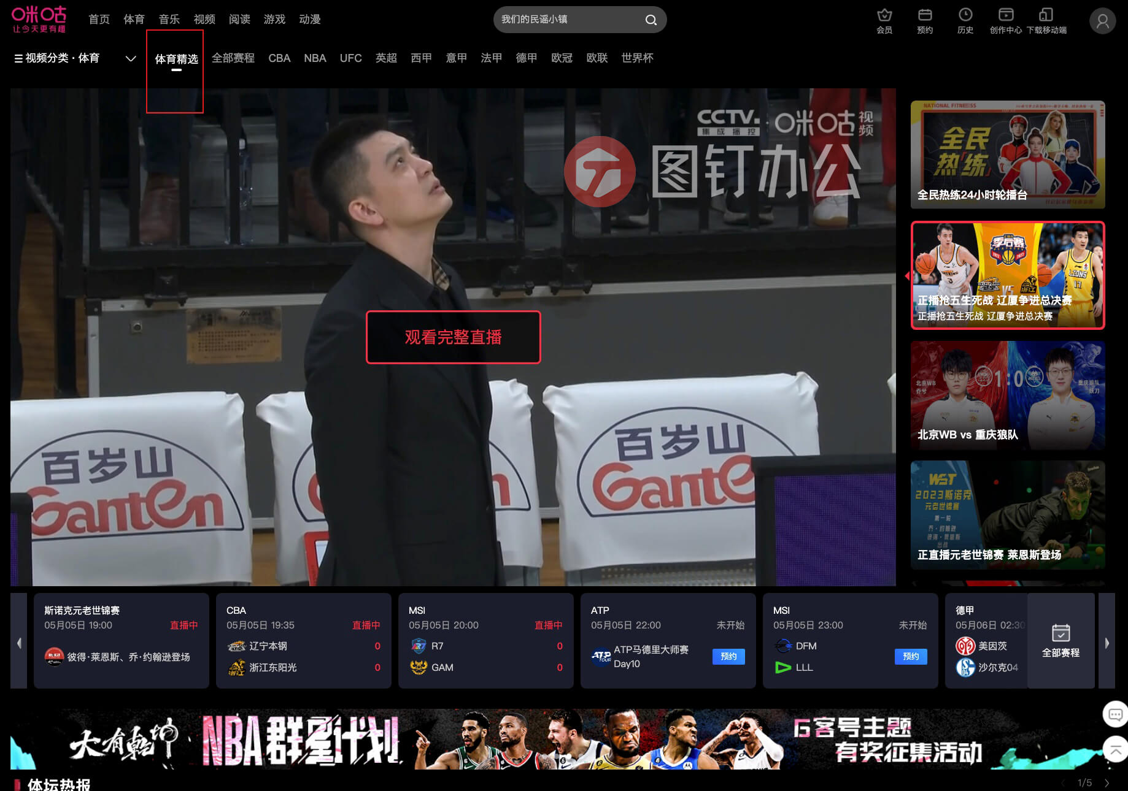
Task: Click the search magnifier icon
Action: (651, 20)
